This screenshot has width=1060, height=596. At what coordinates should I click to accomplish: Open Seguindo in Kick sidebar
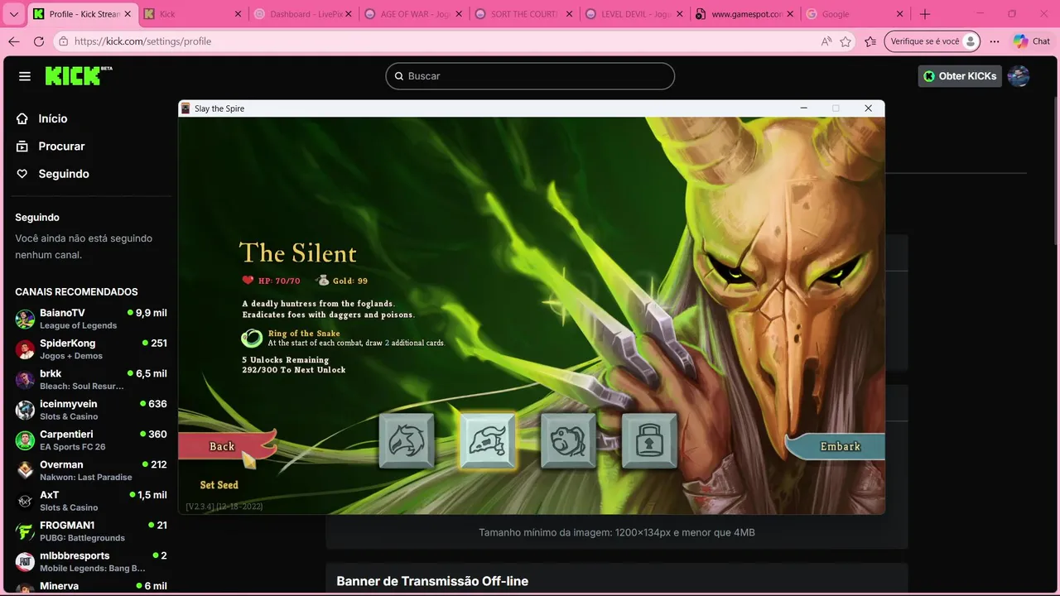pyautogui.click(x=53, y=174)
